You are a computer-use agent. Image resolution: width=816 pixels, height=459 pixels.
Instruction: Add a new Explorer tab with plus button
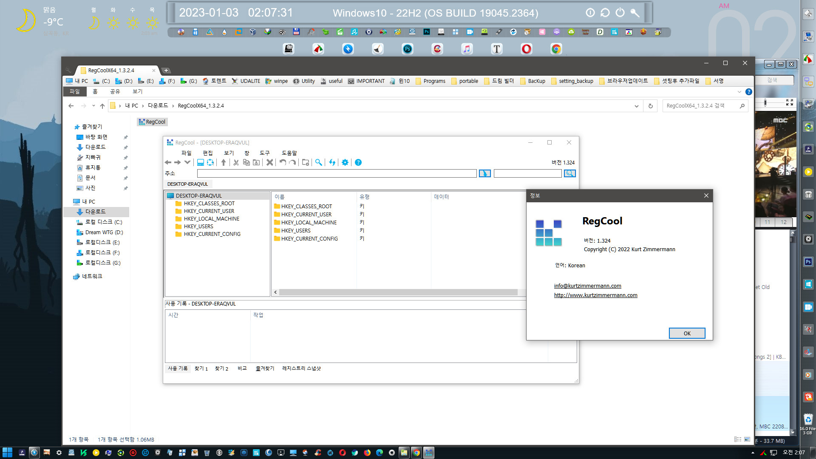click(x=166, y=71)
